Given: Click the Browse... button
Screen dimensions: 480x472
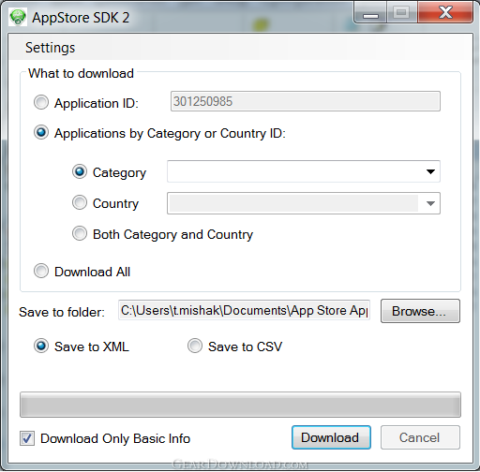Looking at the screenshot, I should (x=420, y=311).
